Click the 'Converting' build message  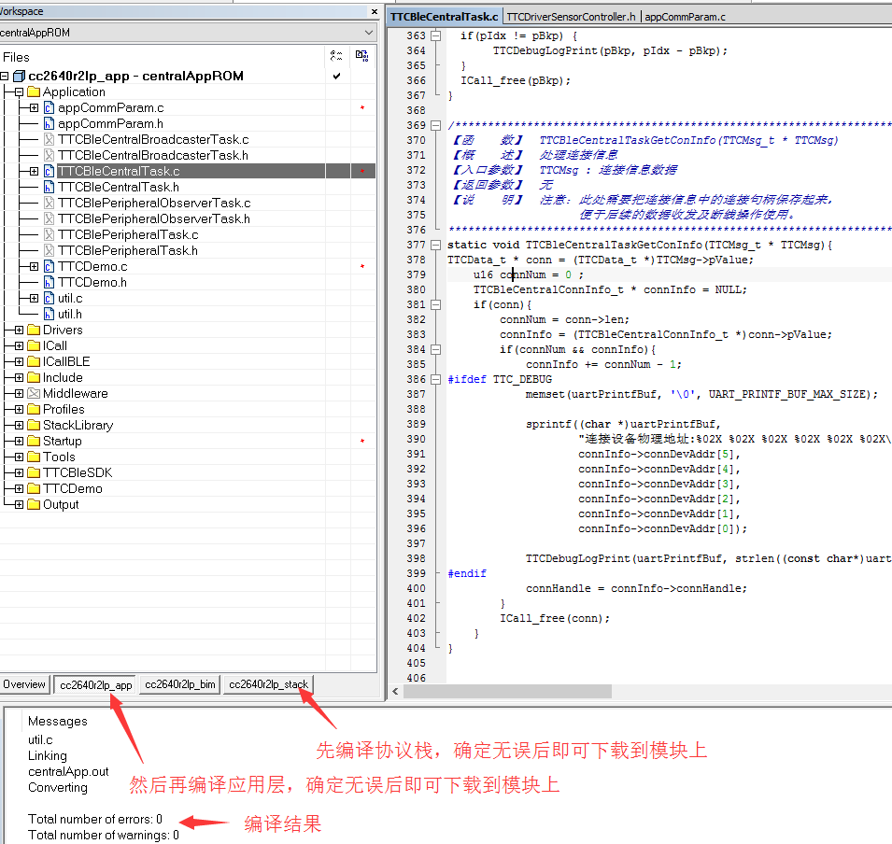58,788
